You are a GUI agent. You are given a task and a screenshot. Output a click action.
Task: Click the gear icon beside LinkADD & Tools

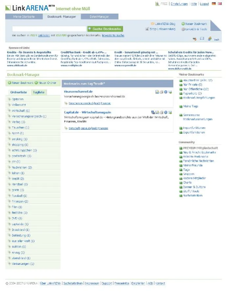pos(183,29)
